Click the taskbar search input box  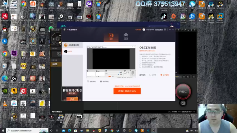click(x=27, y=130)
